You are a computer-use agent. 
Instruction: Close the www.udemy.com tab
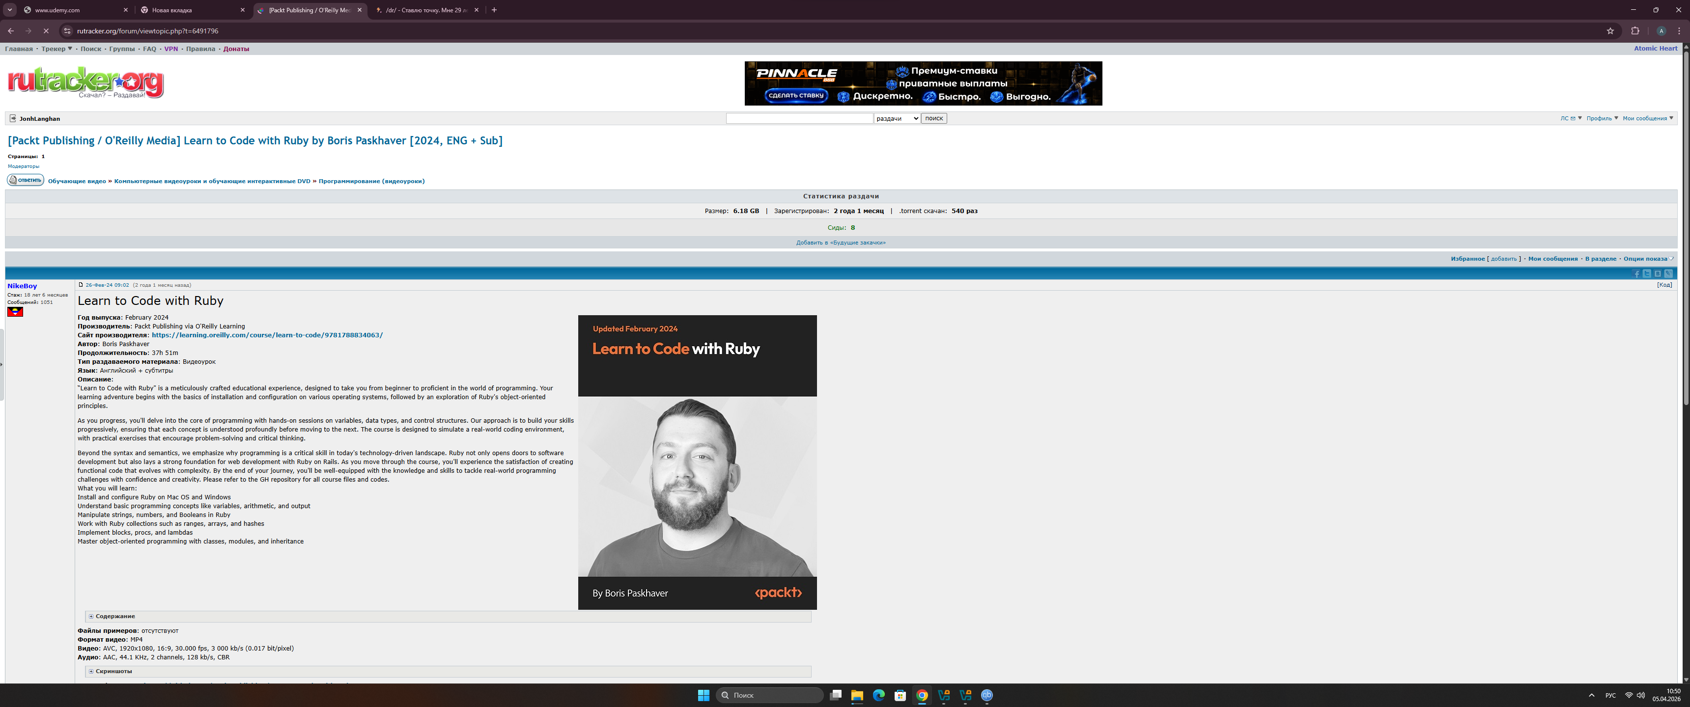125,10
